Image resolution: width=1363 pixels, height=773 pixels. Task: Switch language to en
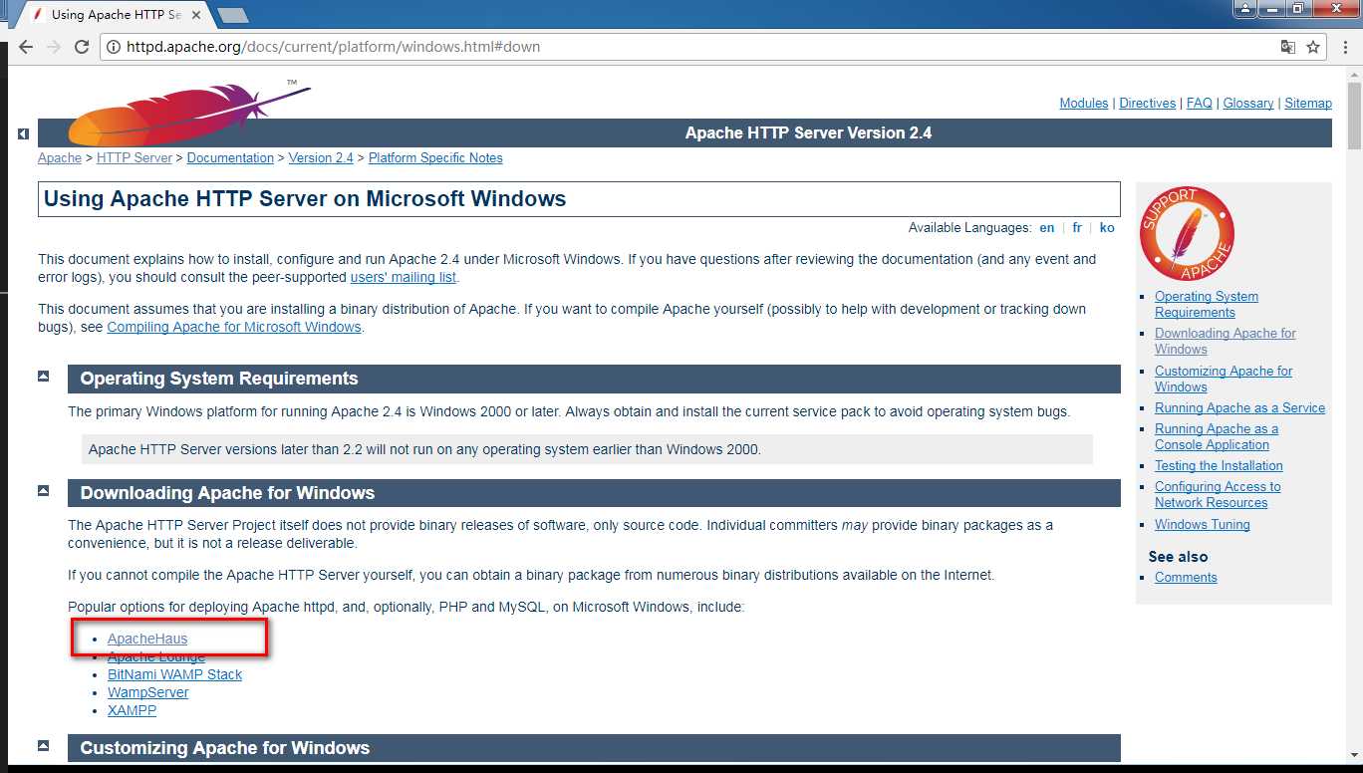coord(1047,228)
